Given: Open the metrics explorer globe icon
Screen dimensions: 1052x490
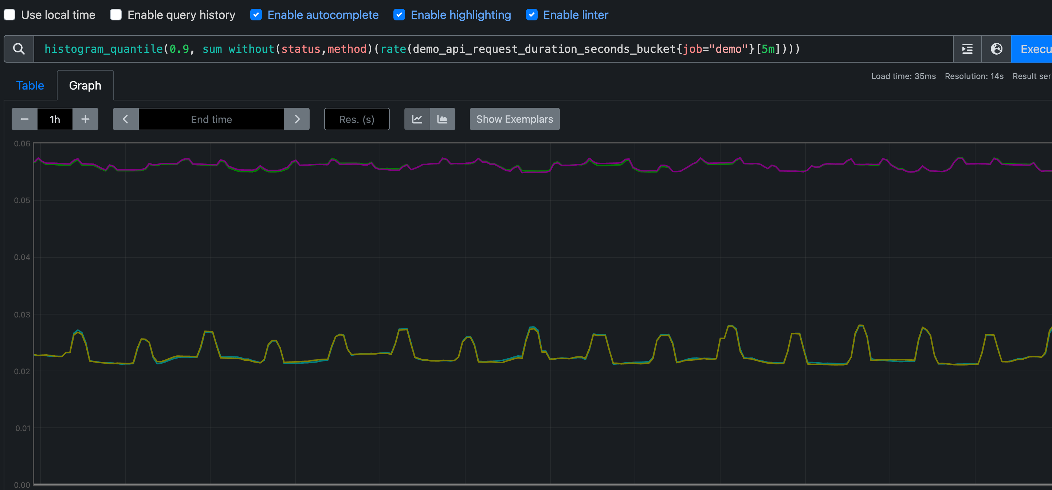Looking at the screenshot, I should click(x=997, y=49).
